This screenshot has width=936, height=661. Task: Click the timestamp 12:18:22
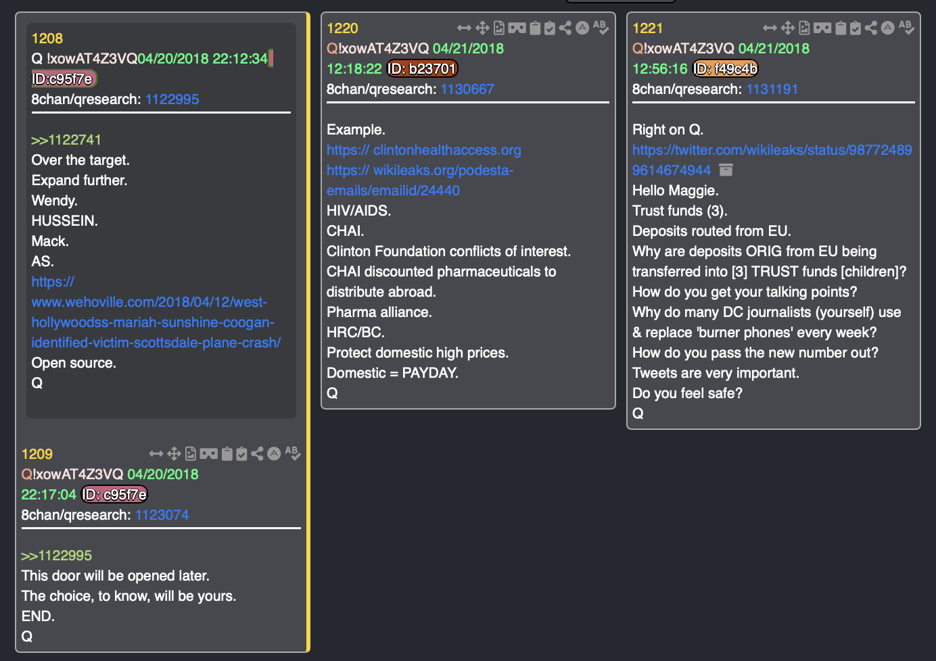point(354,69)
